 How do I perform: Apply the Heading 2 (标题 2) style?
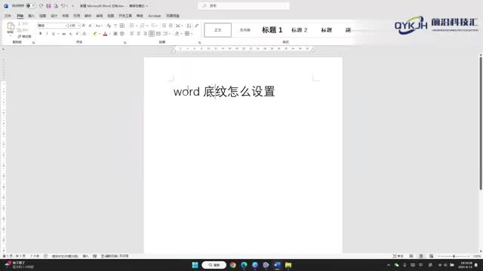pyautogui.click(x=299, y=30)
